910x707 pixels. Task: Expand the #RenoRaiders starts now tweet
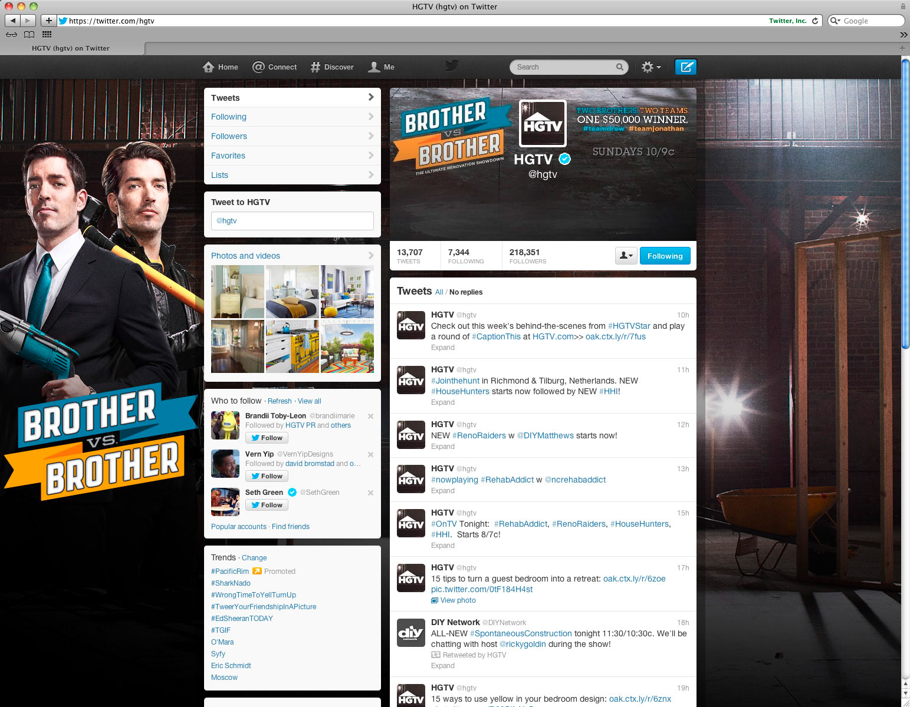(x=443, y=447)
